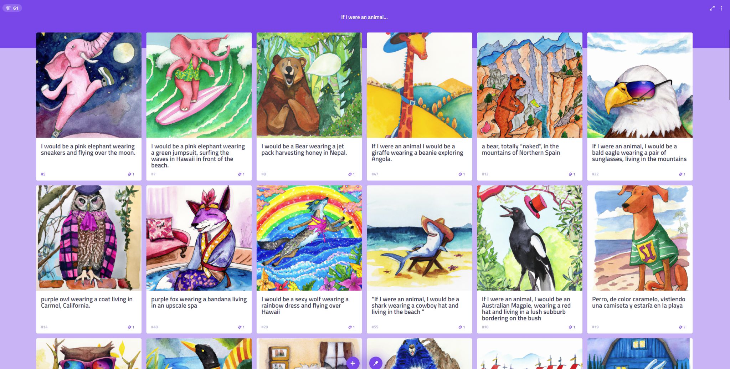Viewport: 730px width, 369px height.
Task: Click the naked bear Northern Spain caption
Action: (521, 149)
